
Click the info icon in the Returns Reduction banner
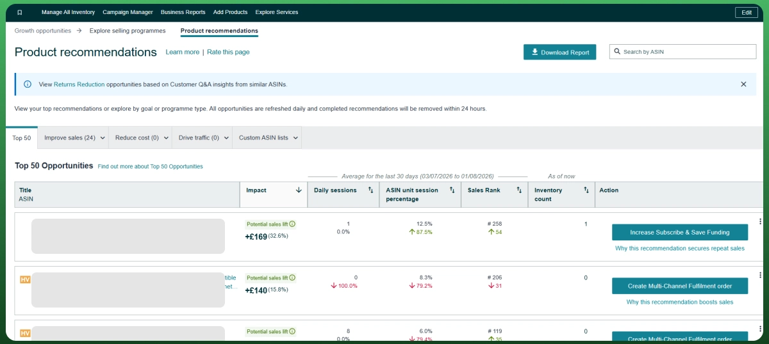(28, 84)
